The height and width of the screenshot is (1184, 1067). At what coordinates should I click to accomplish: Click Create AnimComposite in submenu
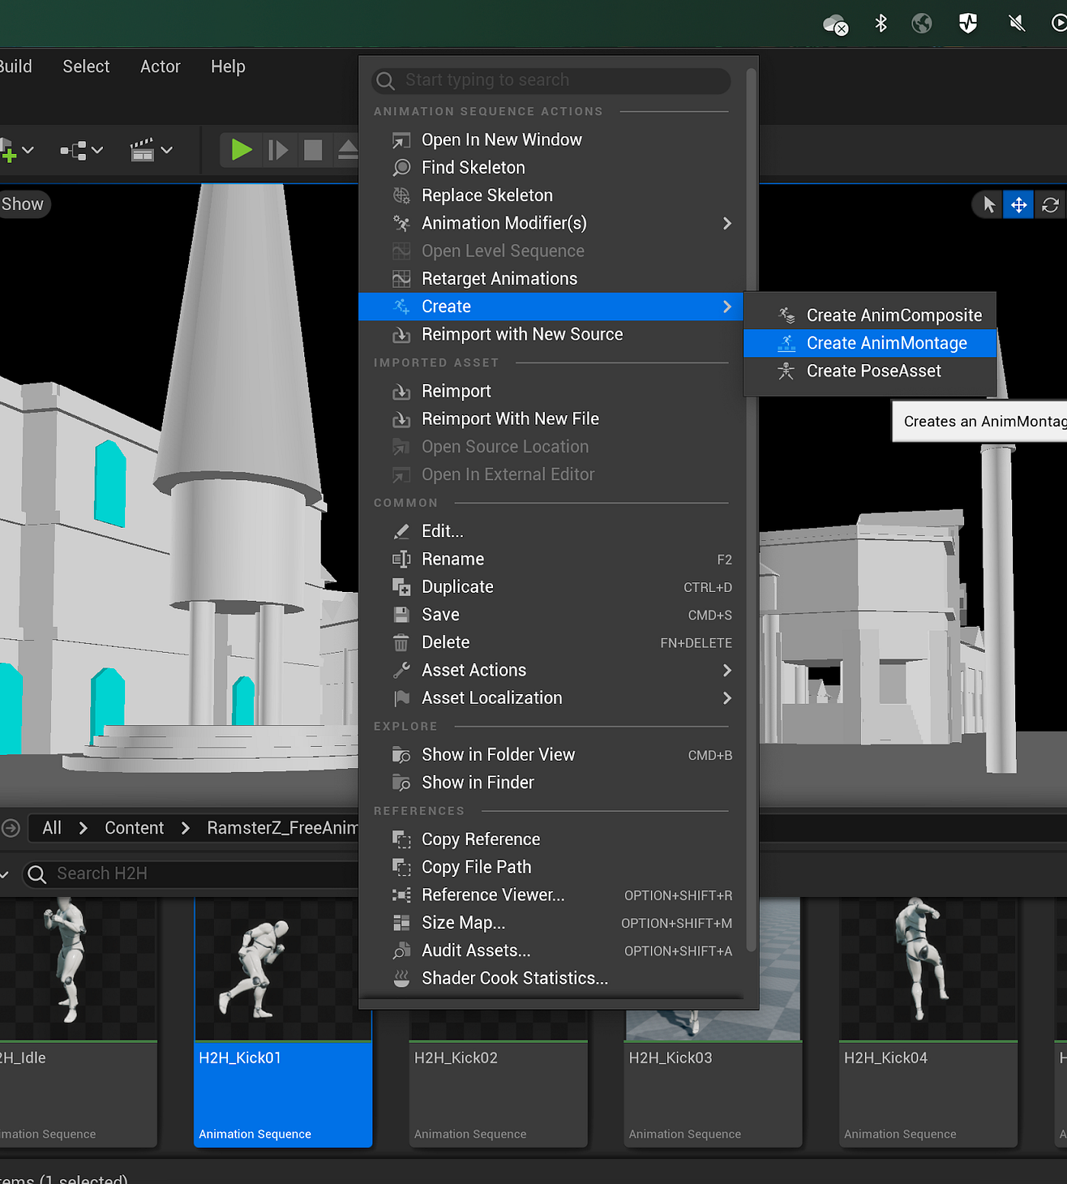tap(870, 315)
